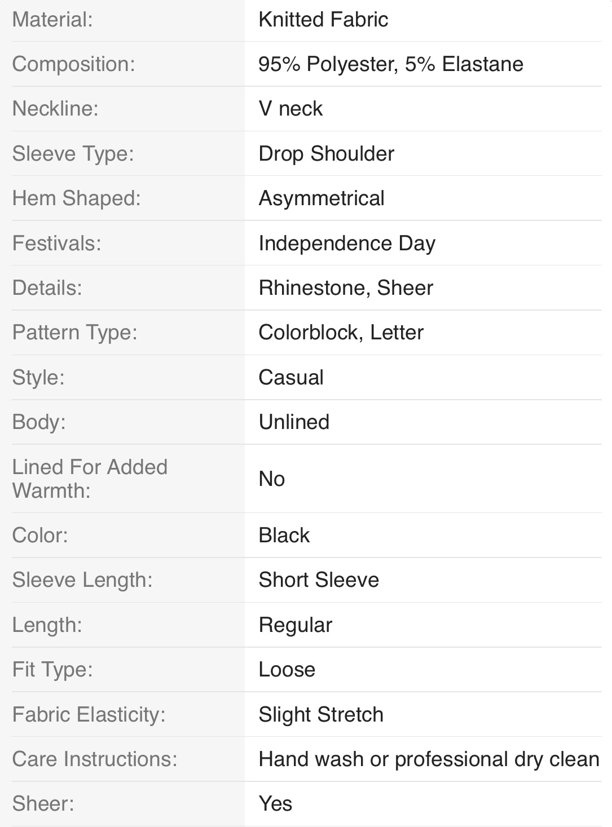The height and width of the screenshot is (827, 612).
Task: Tap the 'Independence Day' festivals value
Action: coord(347,244)
